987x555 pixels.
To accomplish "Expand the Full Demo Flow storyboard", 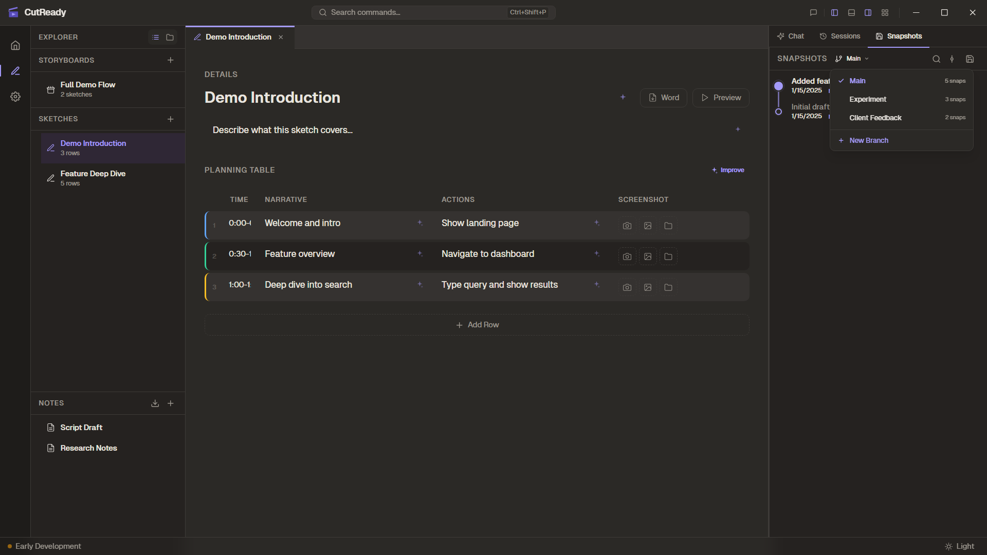I will 87,88.
